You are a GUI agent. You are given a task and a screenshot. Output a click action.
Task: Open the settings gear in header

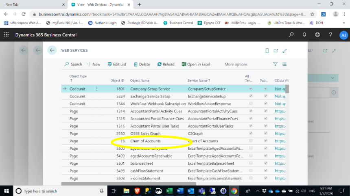pos(317,35)
